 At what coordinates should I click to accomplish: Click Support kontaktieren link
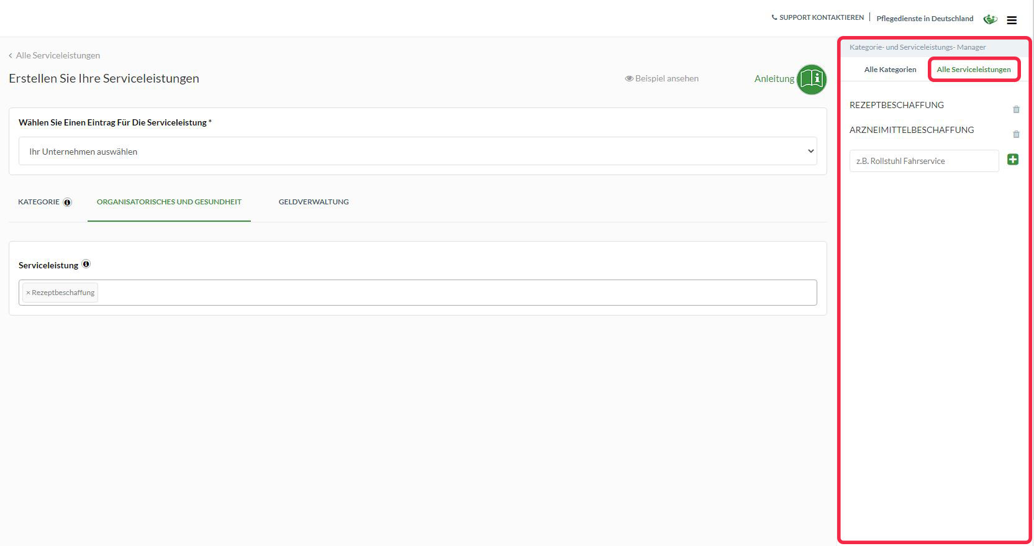coord(817,17)
